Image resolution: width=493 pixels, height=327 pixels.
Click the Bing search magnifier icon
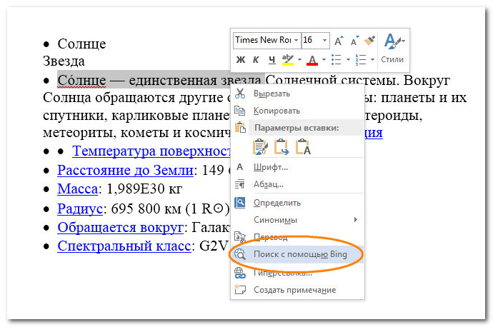(240, 254)
